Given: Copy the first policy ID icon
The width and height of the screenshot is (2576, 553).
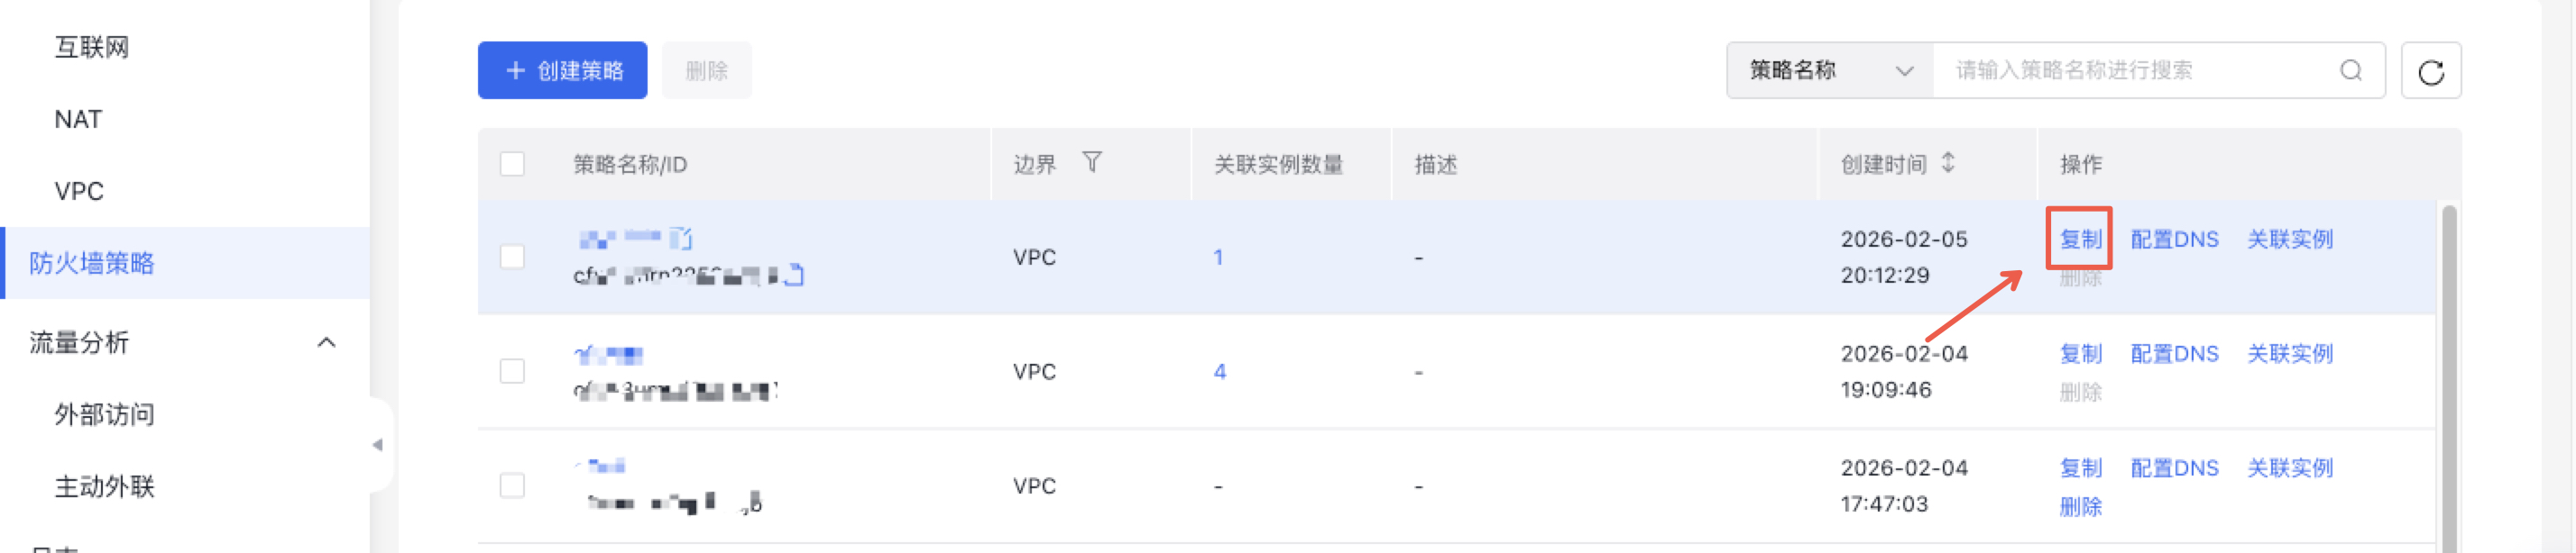Looking at the screenshot, I should [794, 275].
